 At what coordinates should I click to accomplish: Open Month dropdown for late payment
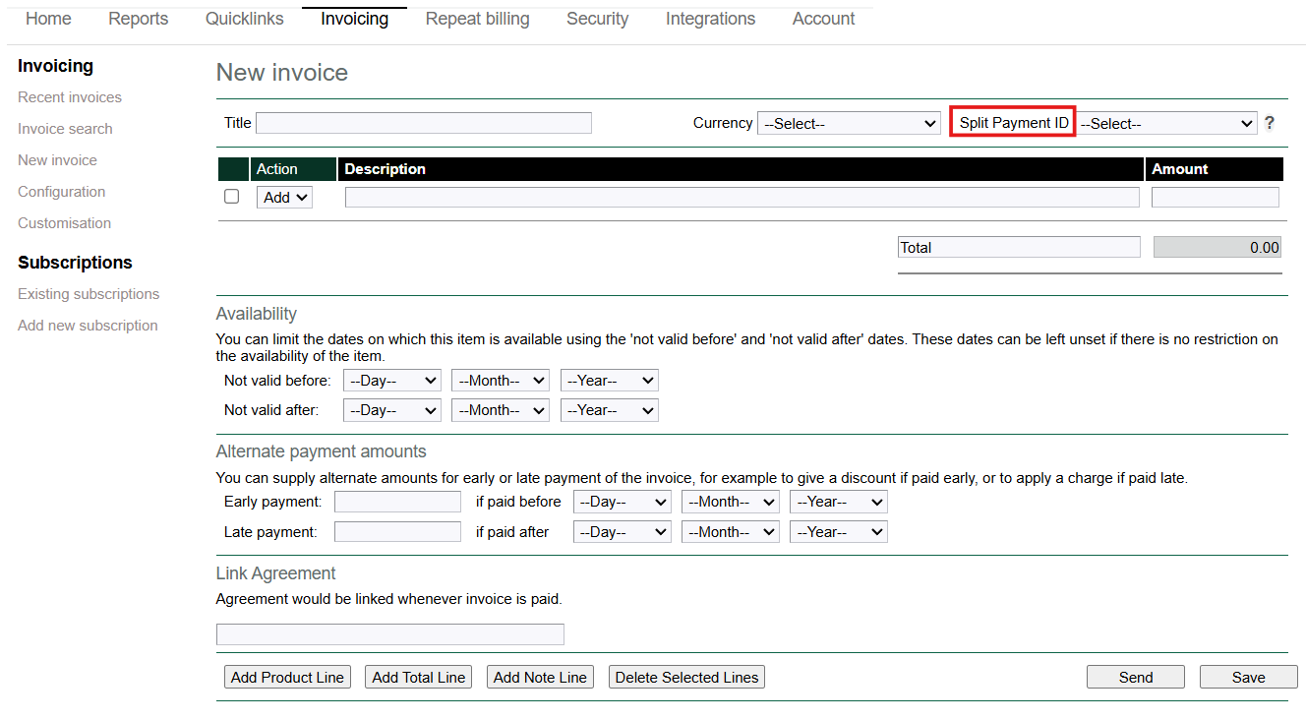tap(731, 531)
